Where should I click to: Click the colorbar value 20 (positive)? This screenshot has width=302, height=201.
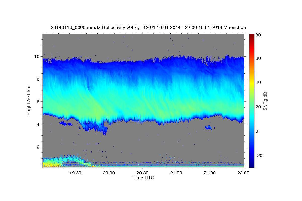(258, 107)
